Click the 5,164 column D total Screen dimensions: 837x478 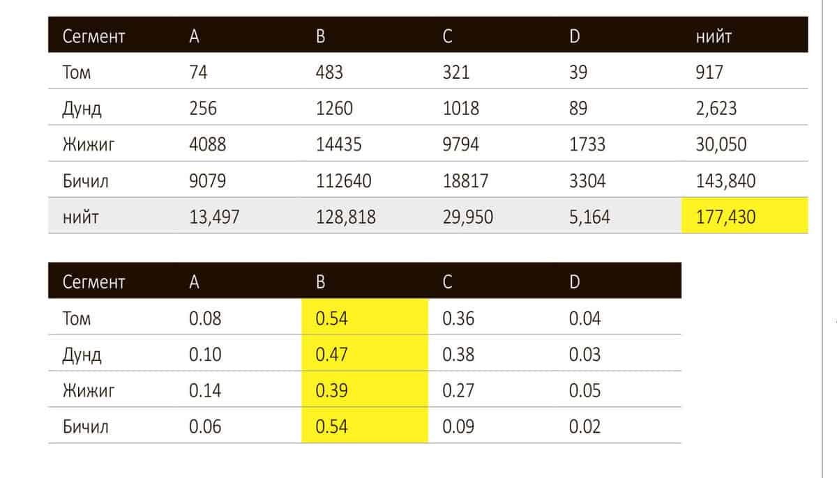point(589,217)
